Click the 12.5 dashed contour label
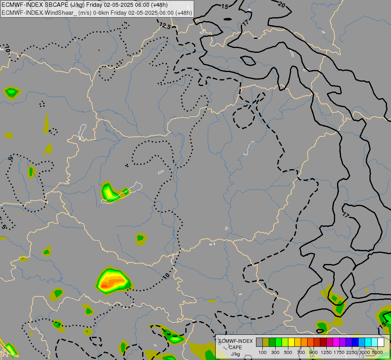 pyautogui.click(x=165, y=26)
